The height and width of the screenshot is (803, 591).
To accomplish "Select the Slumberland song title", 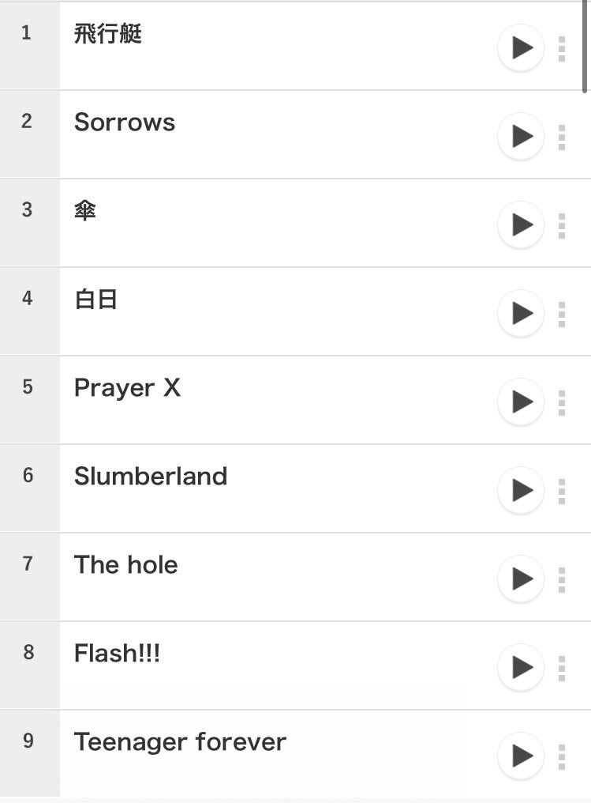I will point(150,477).
